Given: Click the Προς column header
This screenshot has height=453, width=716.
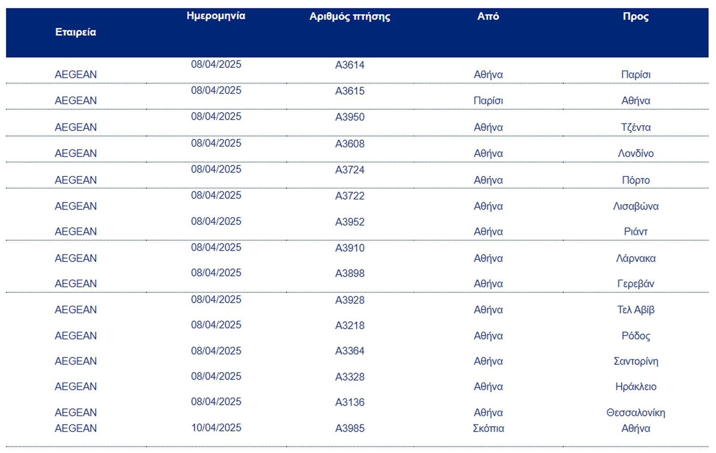Looking at the screenshot, I should point(635,17).
